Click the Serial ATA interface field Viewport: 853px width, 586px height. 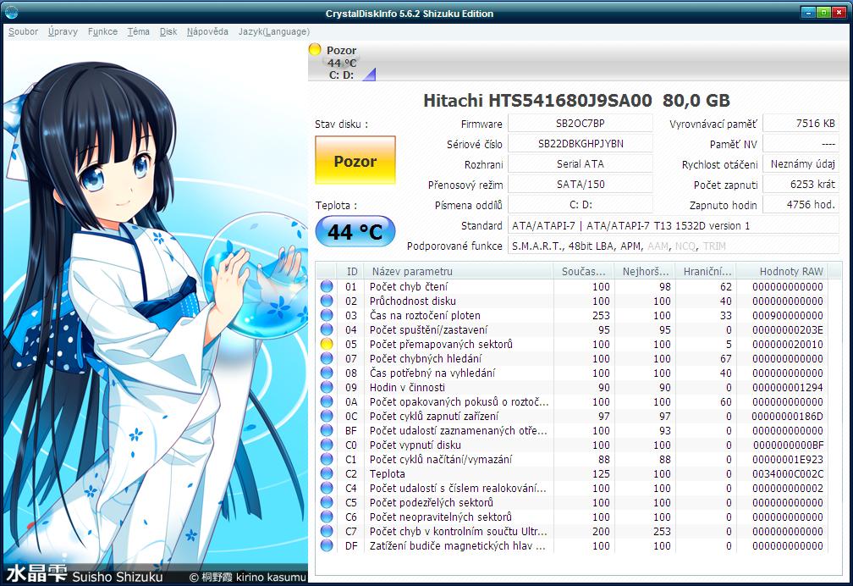pos(580,164)
